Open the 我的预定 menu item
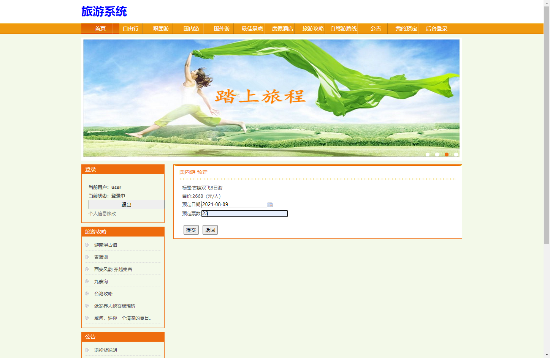This screenshot has width=550, height=358. [x=406, y=28]
